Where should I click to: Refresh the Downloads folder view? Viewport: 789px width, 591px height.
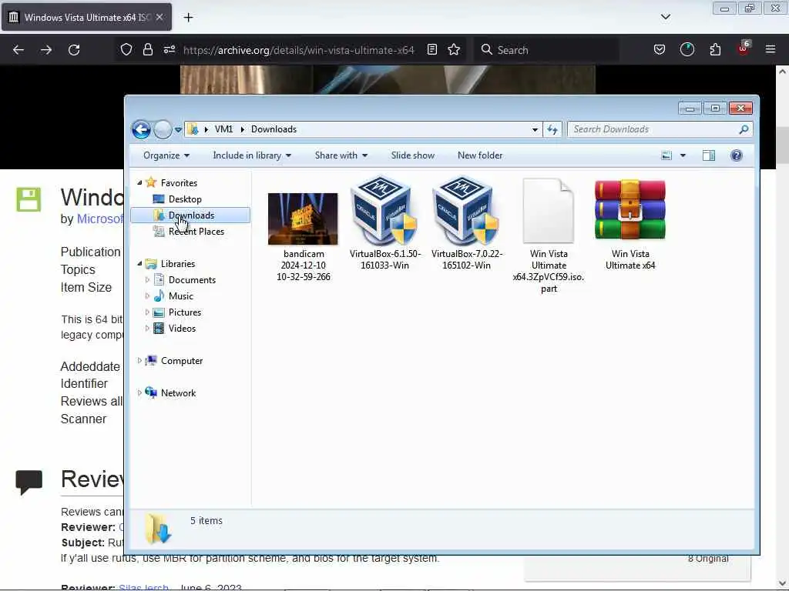click(552, 129)
